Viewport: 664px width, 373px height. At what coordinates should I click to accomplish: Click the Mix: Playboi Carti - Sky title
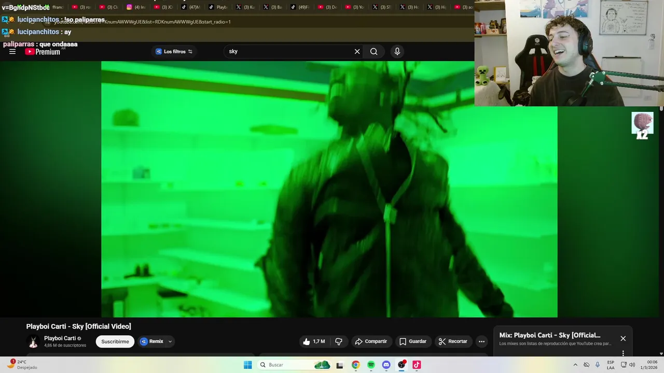[x=550, y=335]
